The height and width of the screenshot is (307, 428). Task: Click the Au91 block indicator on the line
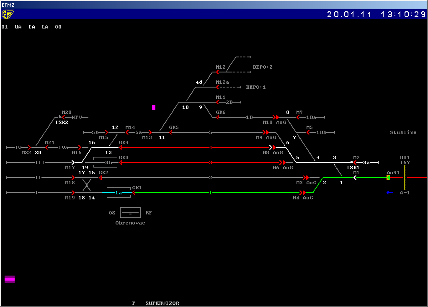388,178
